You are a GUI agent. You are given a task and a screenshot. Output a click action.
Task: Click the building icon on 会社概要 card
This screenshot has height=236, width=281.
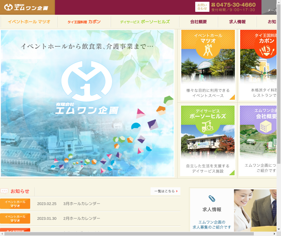266,126
